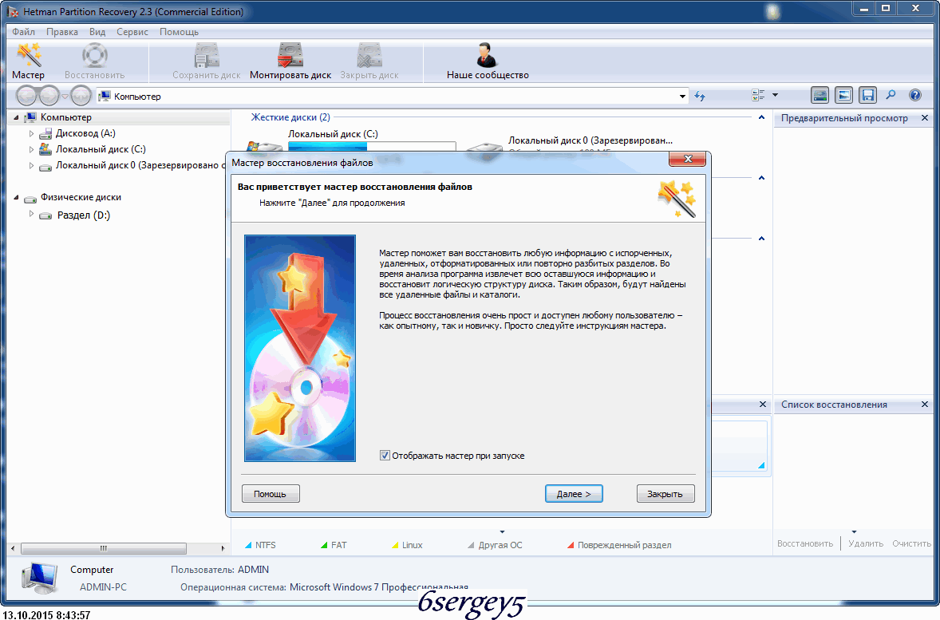Select Компьютер in the tree

(x=66, y=117)
